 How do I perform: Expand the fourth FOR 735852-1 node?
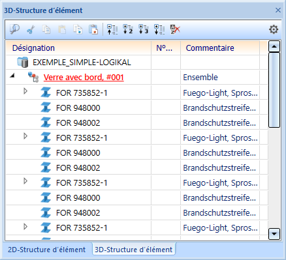(x=25, y=227)
